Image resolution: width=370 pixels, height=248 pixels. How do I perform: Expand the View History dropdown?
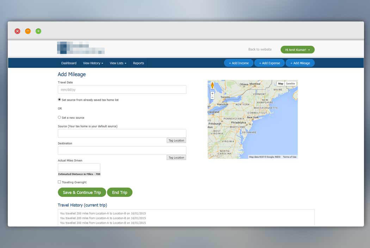pos(93,63)
